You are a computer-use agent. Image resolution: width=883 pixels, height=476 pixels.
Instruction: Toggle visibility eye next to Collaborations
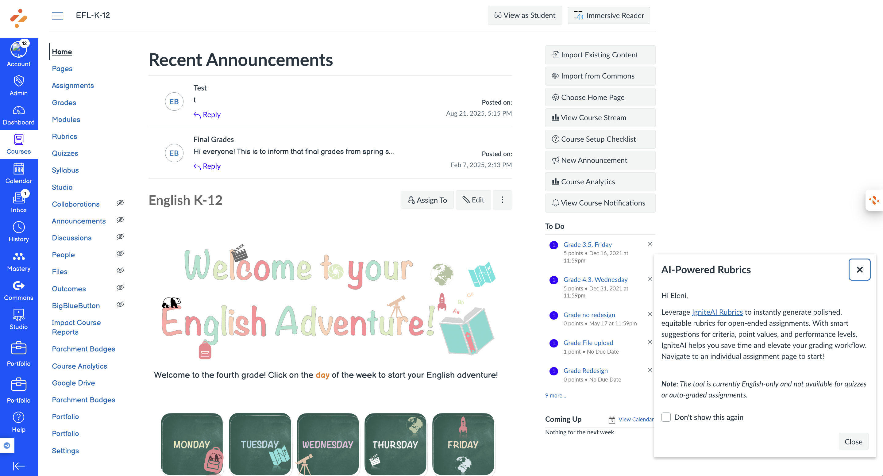(x=120, y=203)
